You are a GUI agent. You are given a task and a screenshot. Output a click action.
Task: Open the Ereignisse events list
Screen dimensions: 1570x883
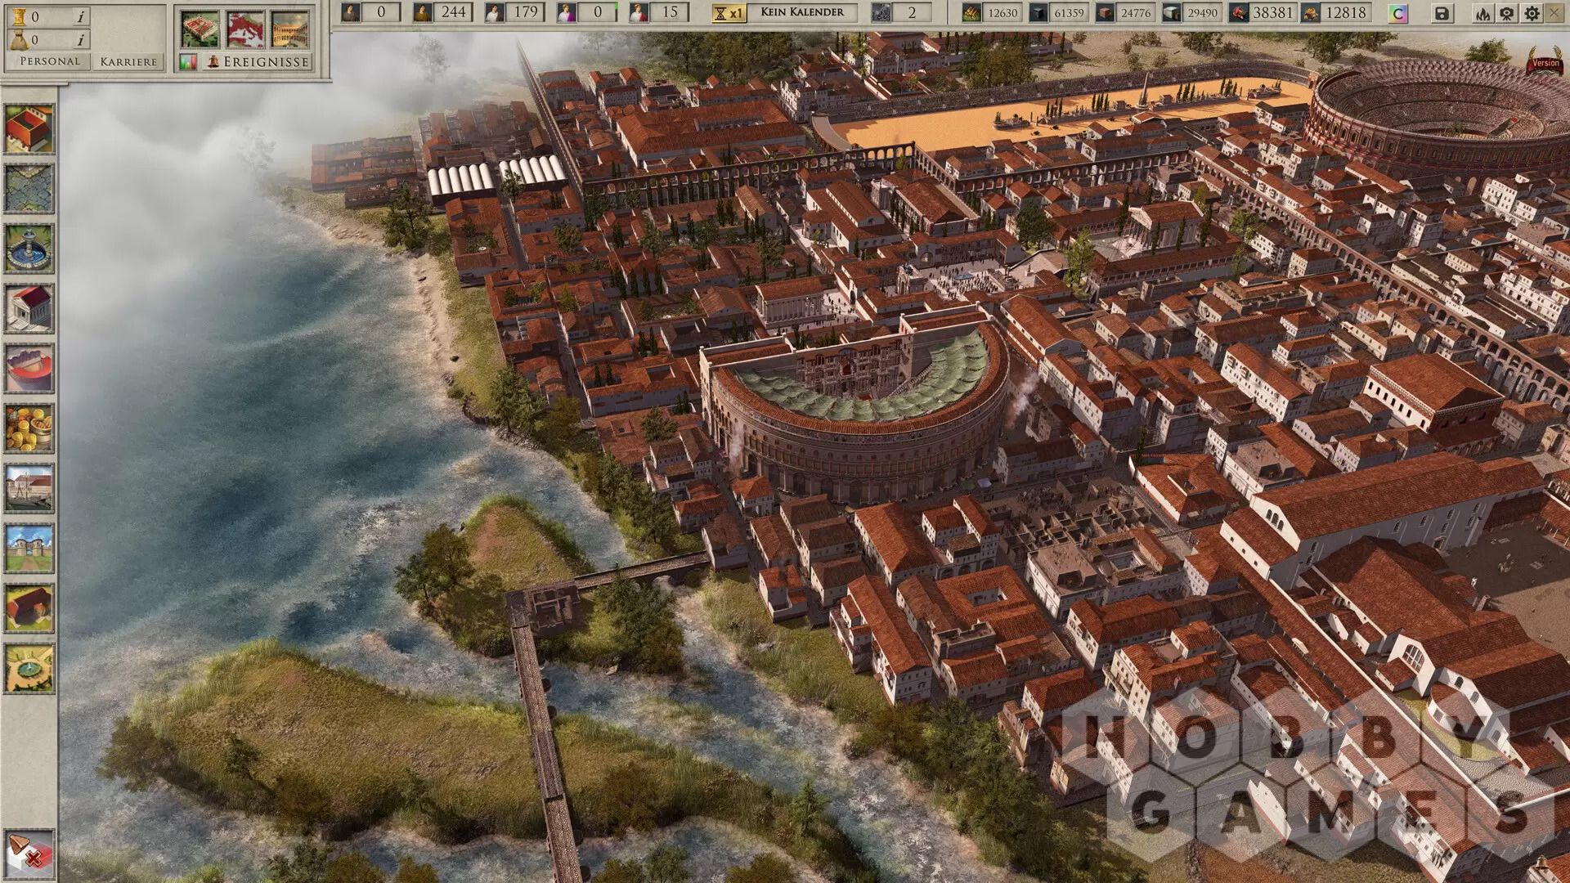click(x=258, y=61)
